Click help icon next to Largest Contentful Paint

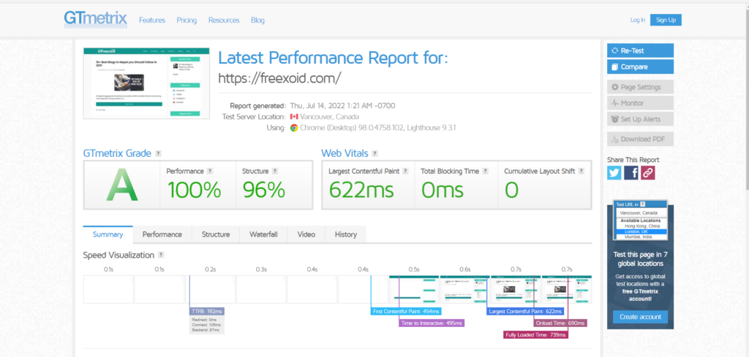coord(405,171)
